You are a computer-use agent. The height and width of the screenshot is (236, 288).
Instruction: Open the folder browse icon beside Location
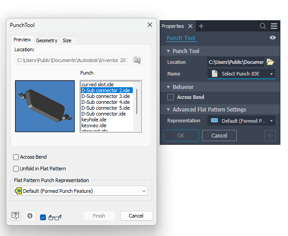[270, 62]
